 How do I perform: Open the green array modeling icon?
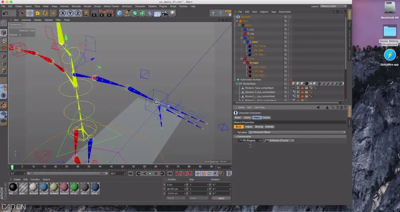pos(143,13)
